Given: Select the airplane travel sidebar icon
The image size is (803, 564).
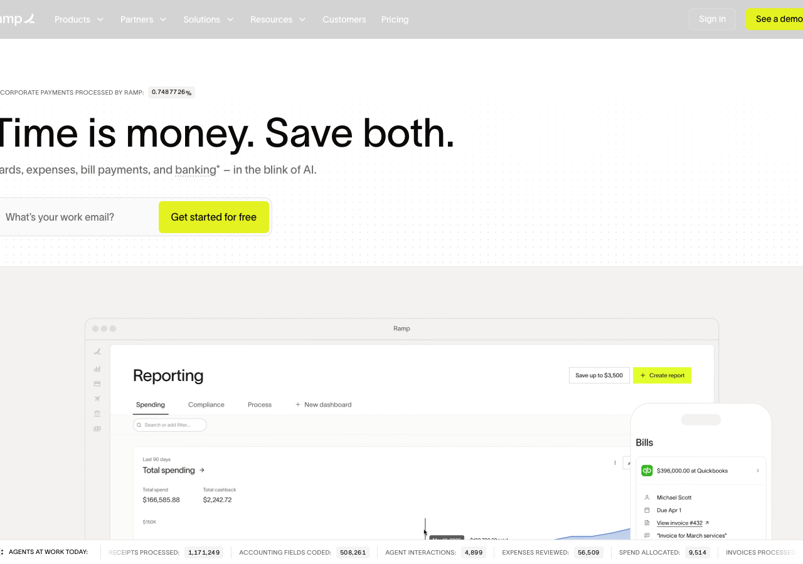Looking at the screenshot, I should click(97, 399).
